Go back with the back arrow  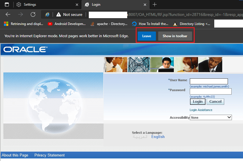8,14
